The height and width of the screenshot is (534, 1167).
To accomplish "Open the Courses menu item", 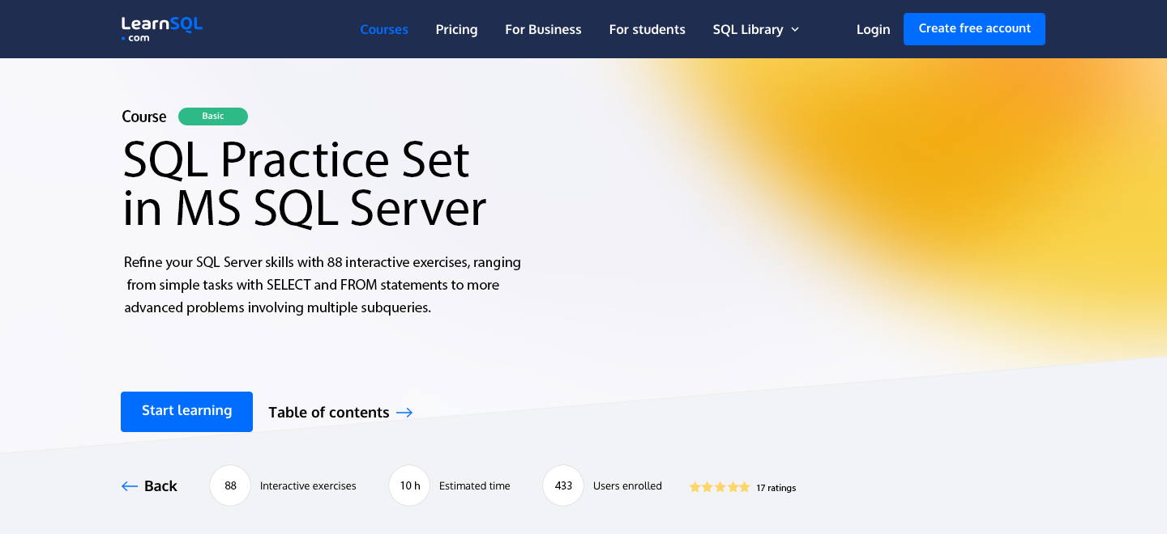I will 384,29.
